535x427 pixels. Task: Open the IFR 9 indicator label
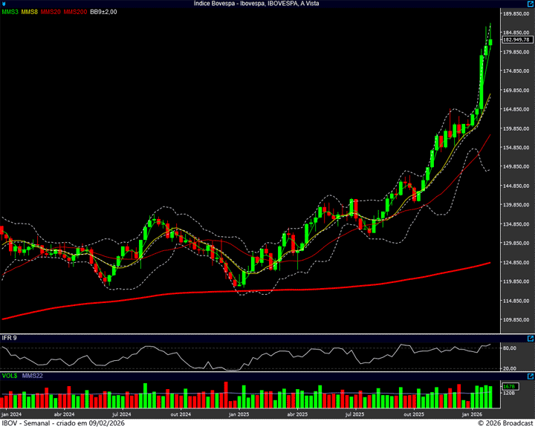(x=9, y=338)
